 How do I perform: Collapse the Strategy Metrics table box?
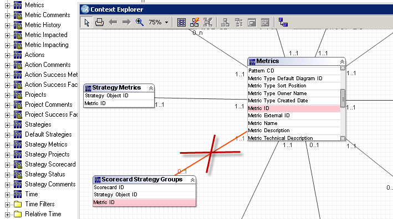[151, 88]
